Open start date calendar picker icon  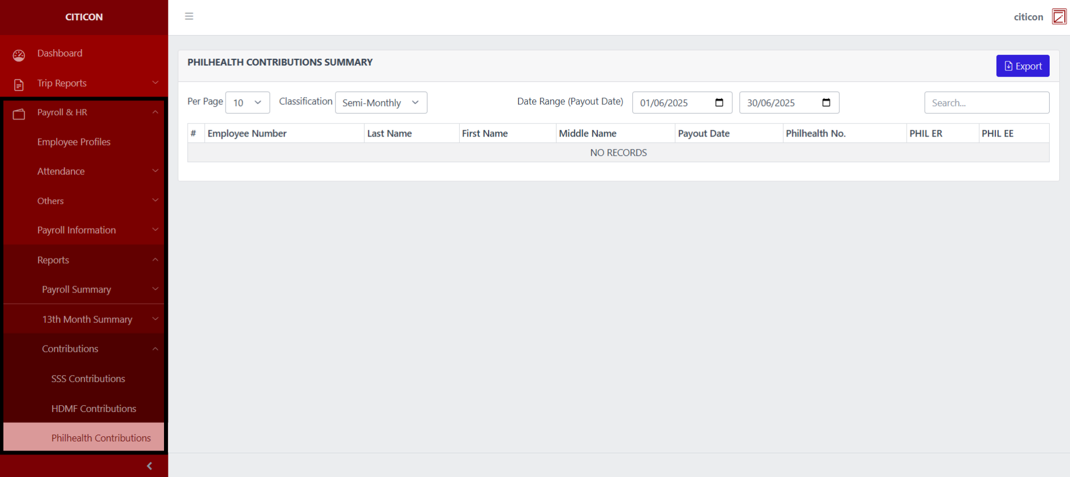click(719, 103)
